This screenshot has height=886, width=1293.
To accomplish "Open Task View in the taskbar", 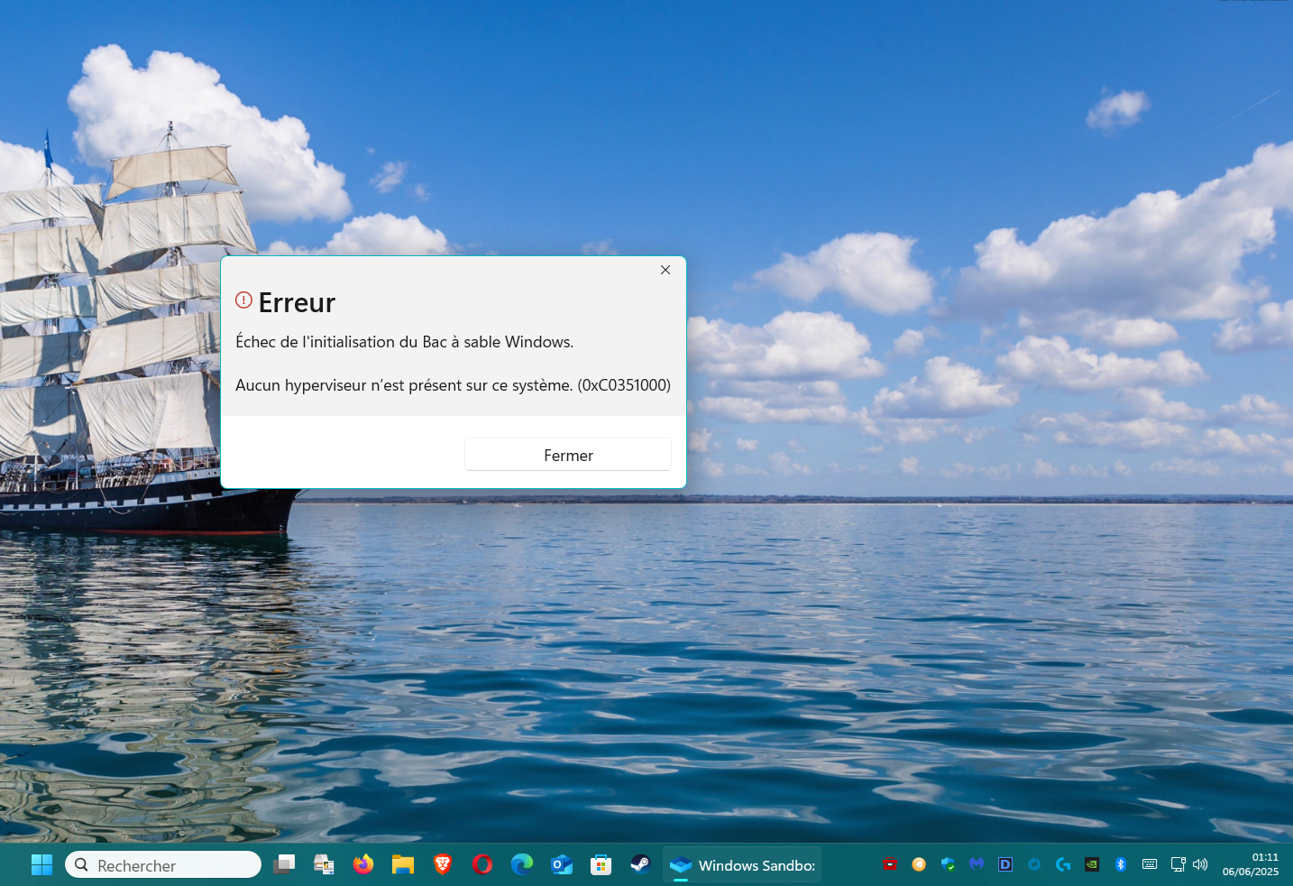I will [x=284, y=864].
